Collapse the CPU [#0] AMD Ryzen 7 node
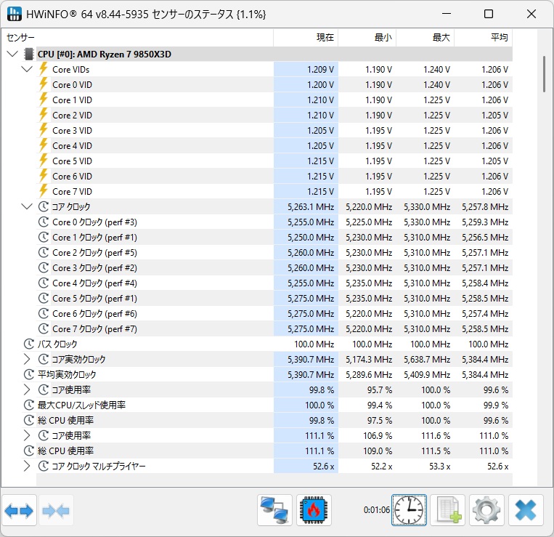This screenshot has height=537, width=554. coord(12,54)
